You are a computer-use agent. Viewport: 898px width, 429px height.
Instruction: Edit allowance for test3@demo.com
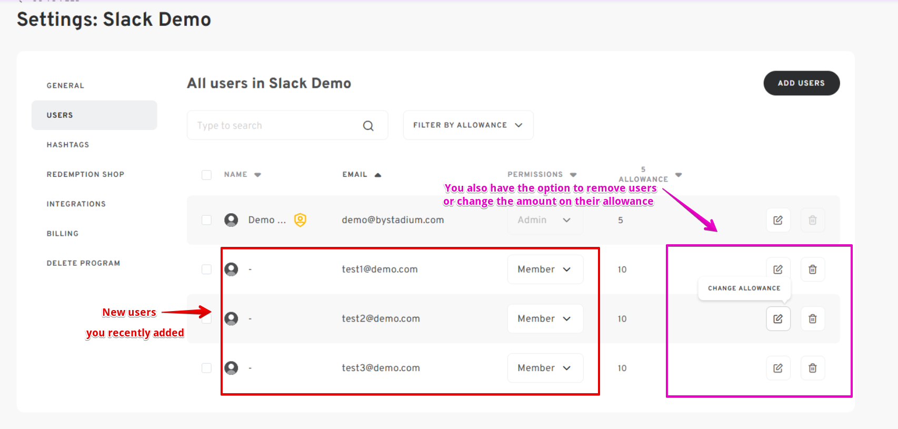[x=778, y=368]
